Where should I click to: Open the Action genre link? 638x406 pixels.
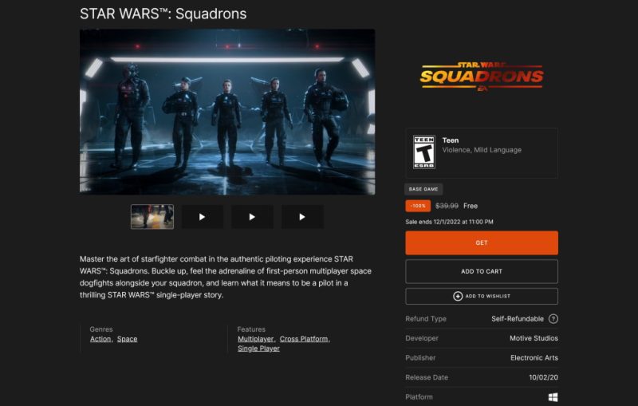tap(100, 339)
